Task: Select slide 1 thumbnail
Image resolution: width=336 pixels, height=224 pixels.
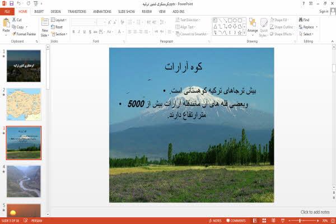Action: pyautogui.click(x=24, y=66)
